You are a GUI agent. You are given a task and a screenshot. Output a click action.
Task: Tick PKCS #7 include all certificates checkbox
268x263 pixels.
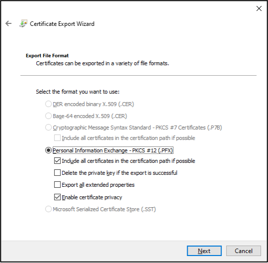pyautogui.click(x=57, y=138)
